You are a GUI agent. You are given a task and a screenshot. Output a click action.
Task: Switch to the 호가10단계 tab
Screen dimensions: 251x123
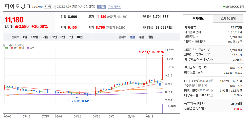(x=228, y=18)
